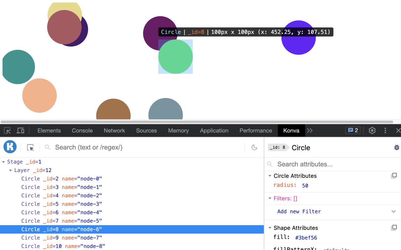The height and width of the screenshot is (250, 401).
Task: Reveal hidden tabs with the >> button
Action: (x=310, y=130)
